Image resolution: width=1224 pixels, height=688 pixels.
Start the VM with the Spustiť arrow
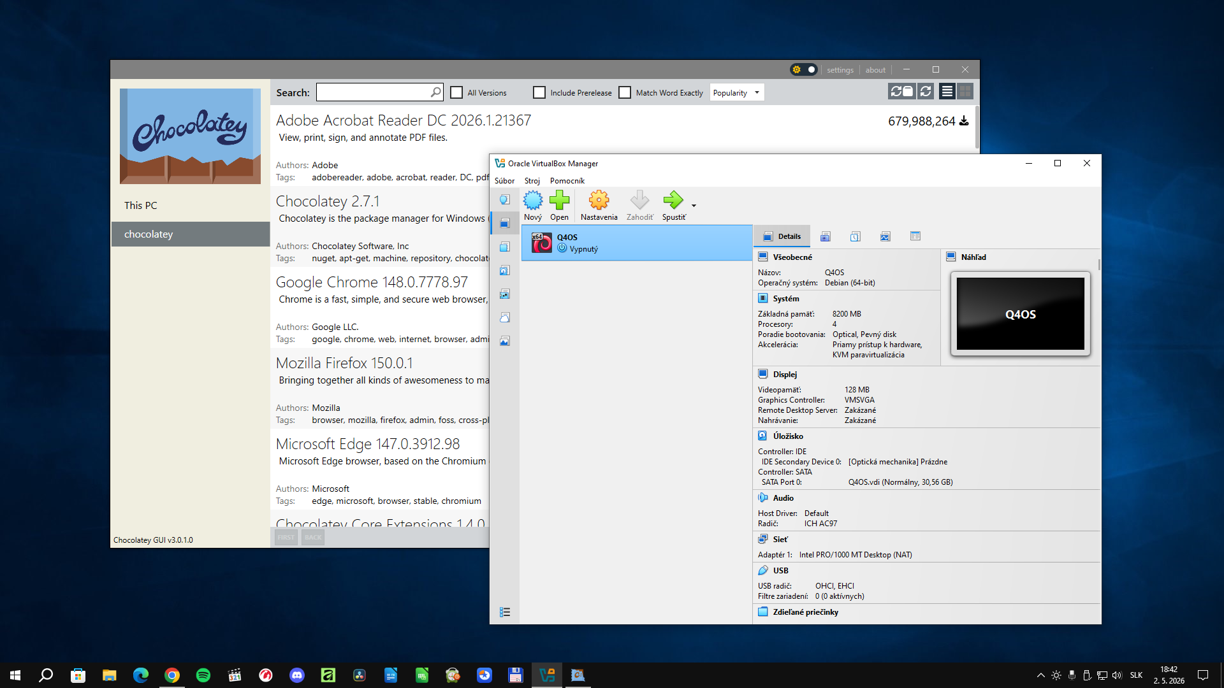[673, 205]
